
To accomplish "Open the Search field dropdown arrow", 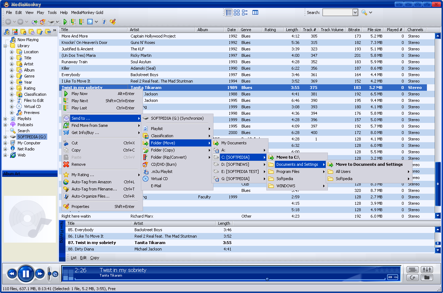I will 355,13.
